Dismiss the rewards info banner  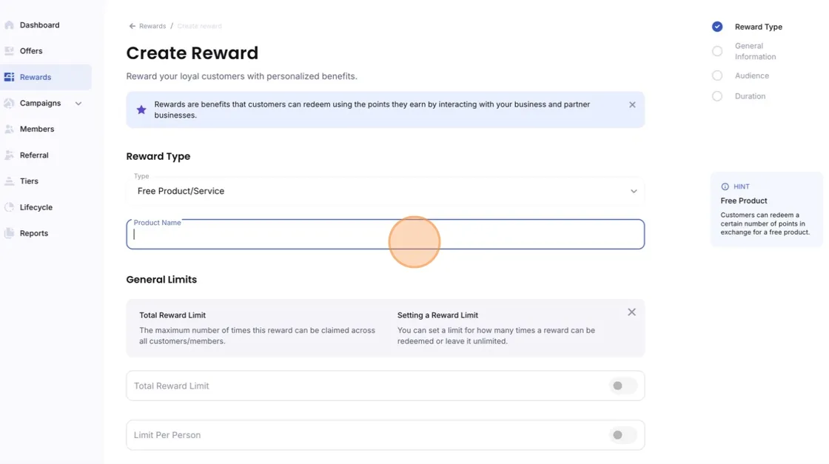coord(632,104)
